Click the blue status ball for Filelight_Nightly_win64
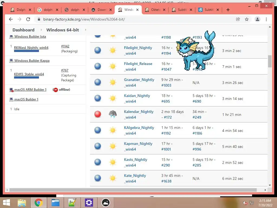277x208 pixels. point(98,50)
